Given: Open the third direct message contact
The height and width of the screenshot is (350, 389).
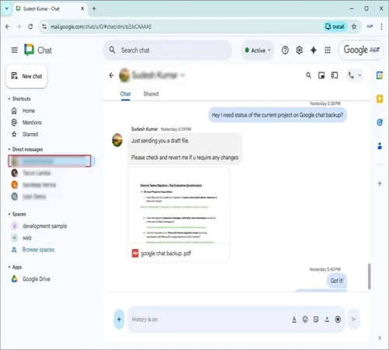Looking at the screenshot, I should tap(39, 185).
